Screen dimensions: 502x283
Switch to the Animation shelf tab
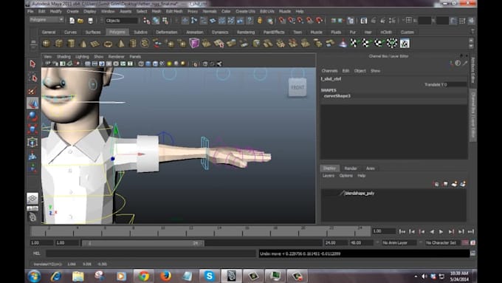pyautogui.click(x=195, y=32)
